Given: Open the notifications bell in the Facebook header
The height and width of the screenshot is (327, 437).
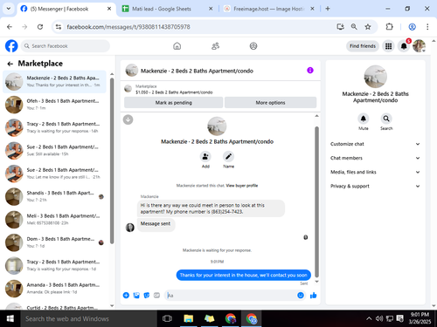Looking at the screenshot, I should 404,46.
